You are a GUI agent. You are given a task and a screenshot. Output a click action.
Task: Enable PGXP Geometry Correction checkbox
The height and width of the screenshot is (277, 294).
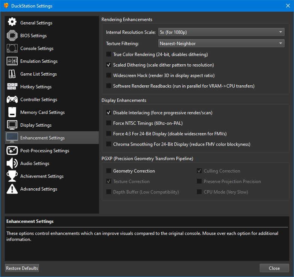109,171
